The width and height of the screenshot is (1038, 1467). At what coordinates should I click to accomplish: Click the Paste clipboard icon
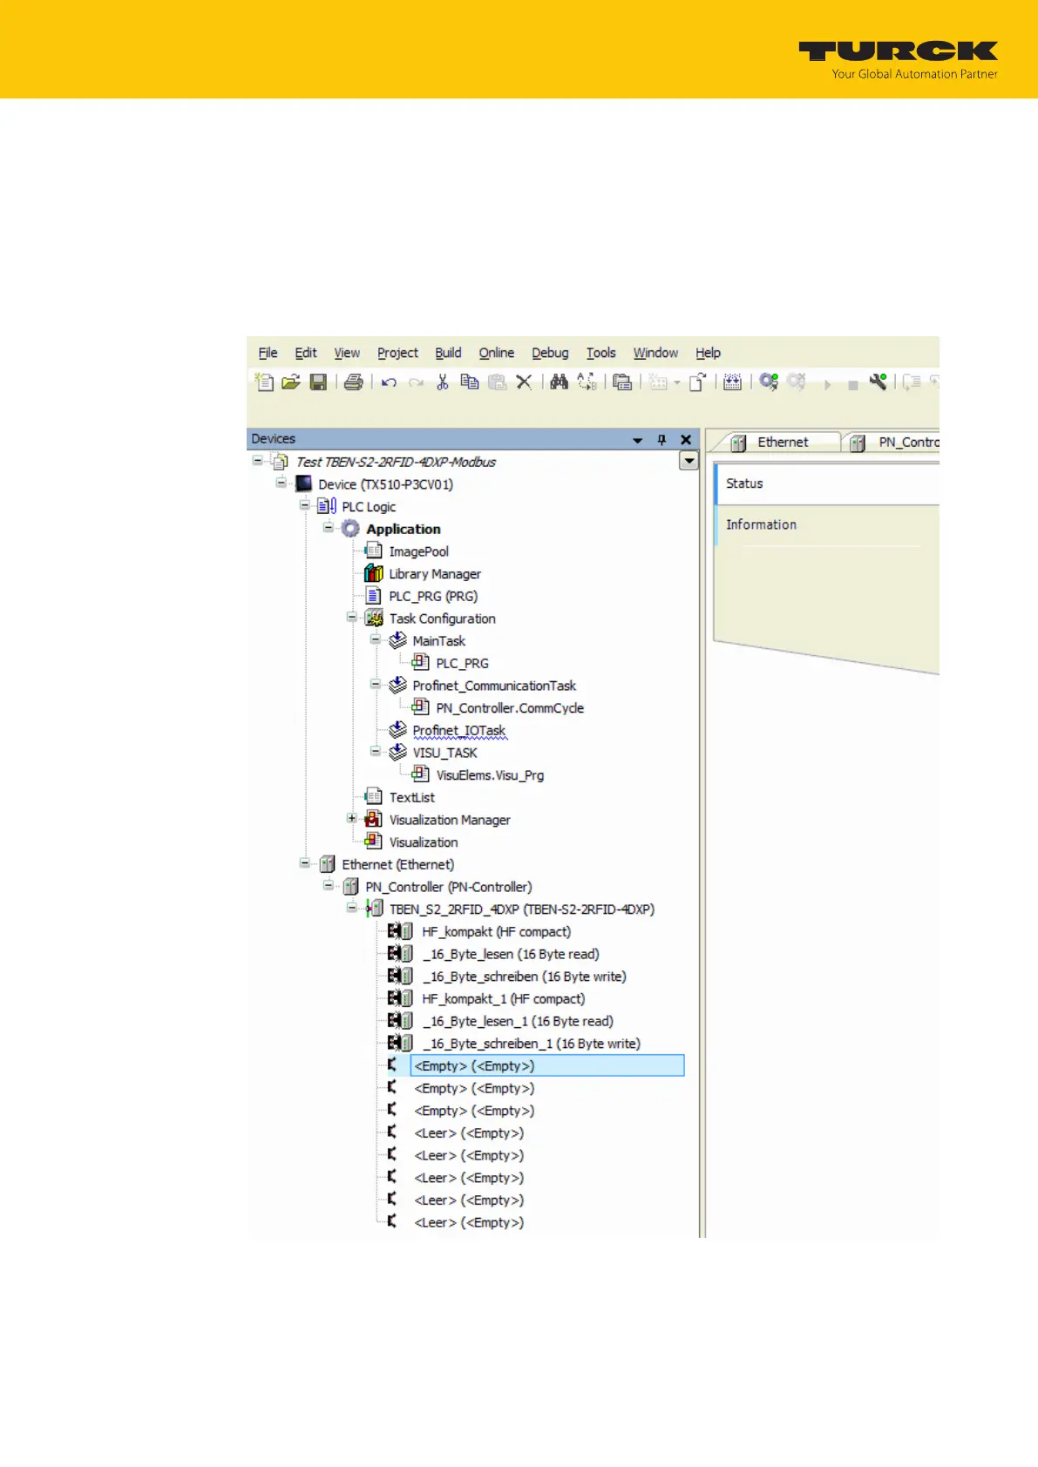click(497, 382)
